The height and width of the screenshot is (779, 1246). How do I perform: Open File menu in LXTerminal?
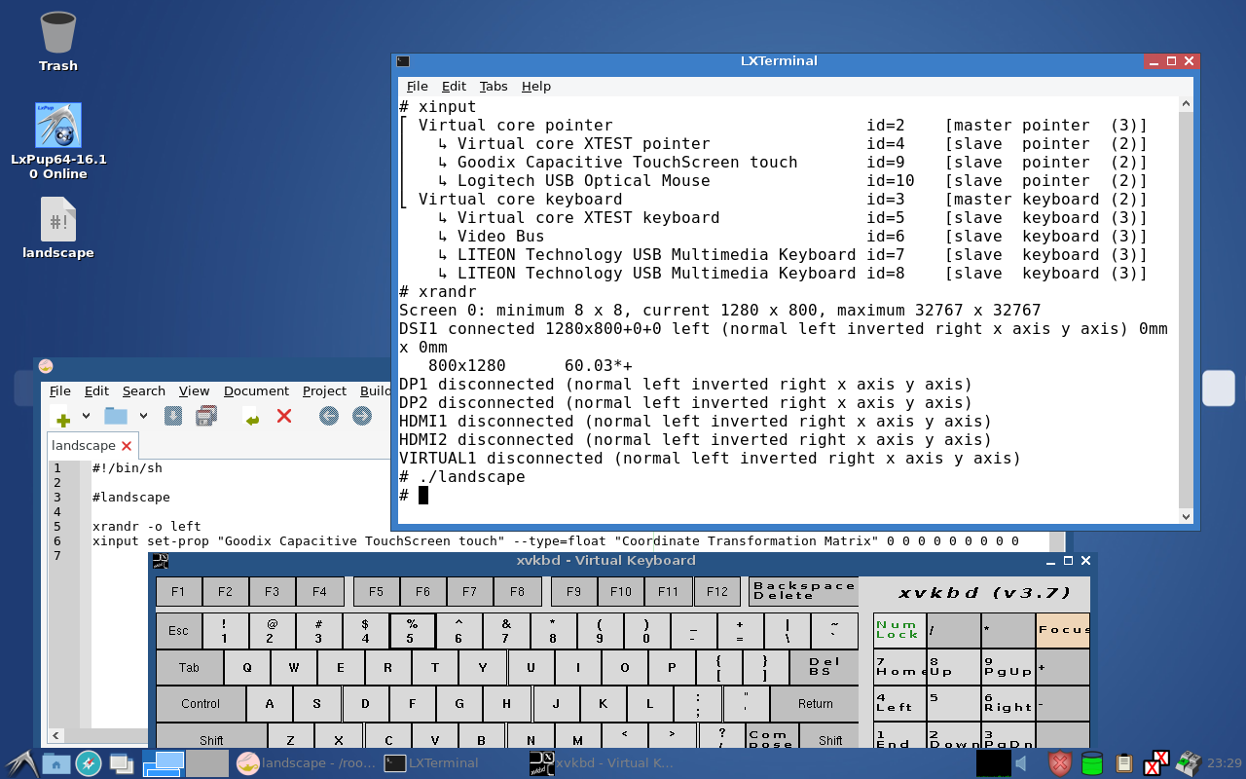pos(417,86)
